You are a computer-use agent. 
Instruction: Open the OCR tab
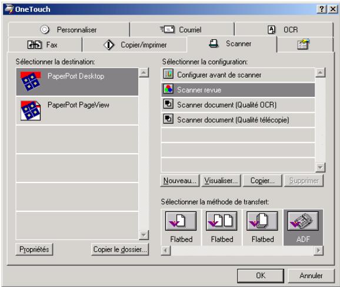284,29
